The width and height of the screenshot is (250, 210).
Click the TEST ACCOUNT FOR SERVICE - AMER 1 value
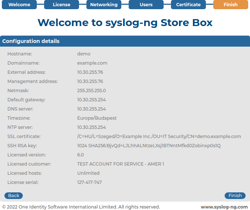coord(121,164)
